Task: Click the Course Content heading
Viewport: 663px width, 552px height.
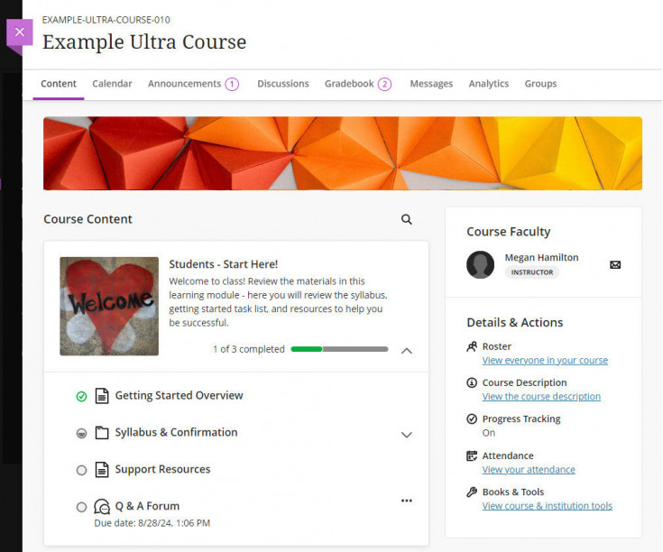Action: point(88,219)
